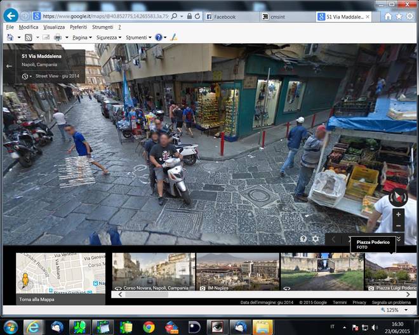Open the Street View date history dropdown

point(26,76)
